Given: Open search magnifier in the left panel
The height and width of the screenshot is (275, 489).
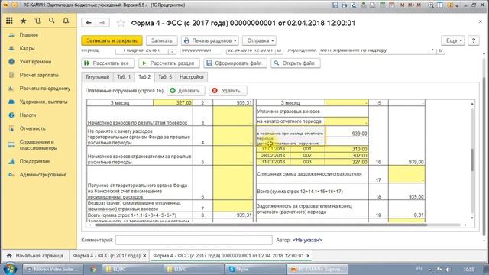Looking at the screenshot, I should (x=52, y=21).
